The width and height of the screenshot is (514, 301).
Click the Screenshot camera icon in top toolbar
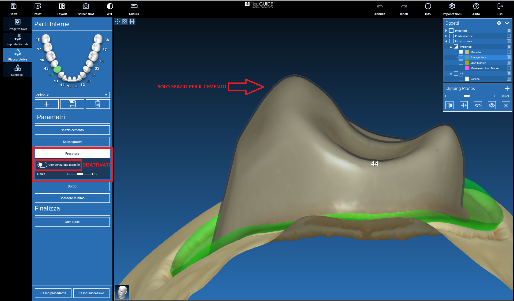(86, 6)
